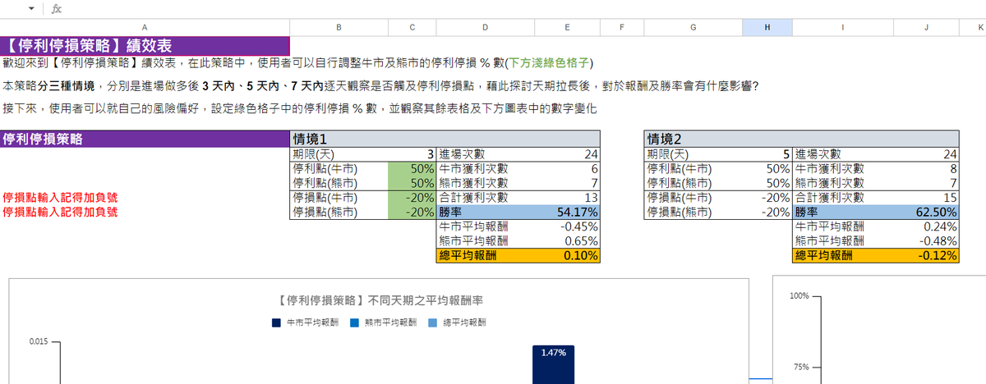Click 牛市獲利次數 value 6 in 情境1
Screen dimensions: 986x384
(567, 168)
